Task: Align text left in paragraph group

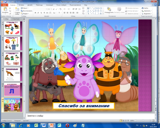Action: coord(65,13)
